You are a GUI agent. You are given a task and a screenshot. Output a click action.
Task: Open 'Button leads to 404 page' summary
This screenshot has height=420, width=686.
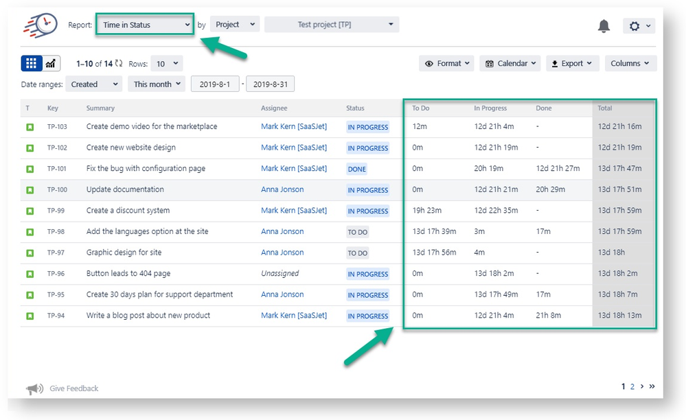tap(128, 273)
